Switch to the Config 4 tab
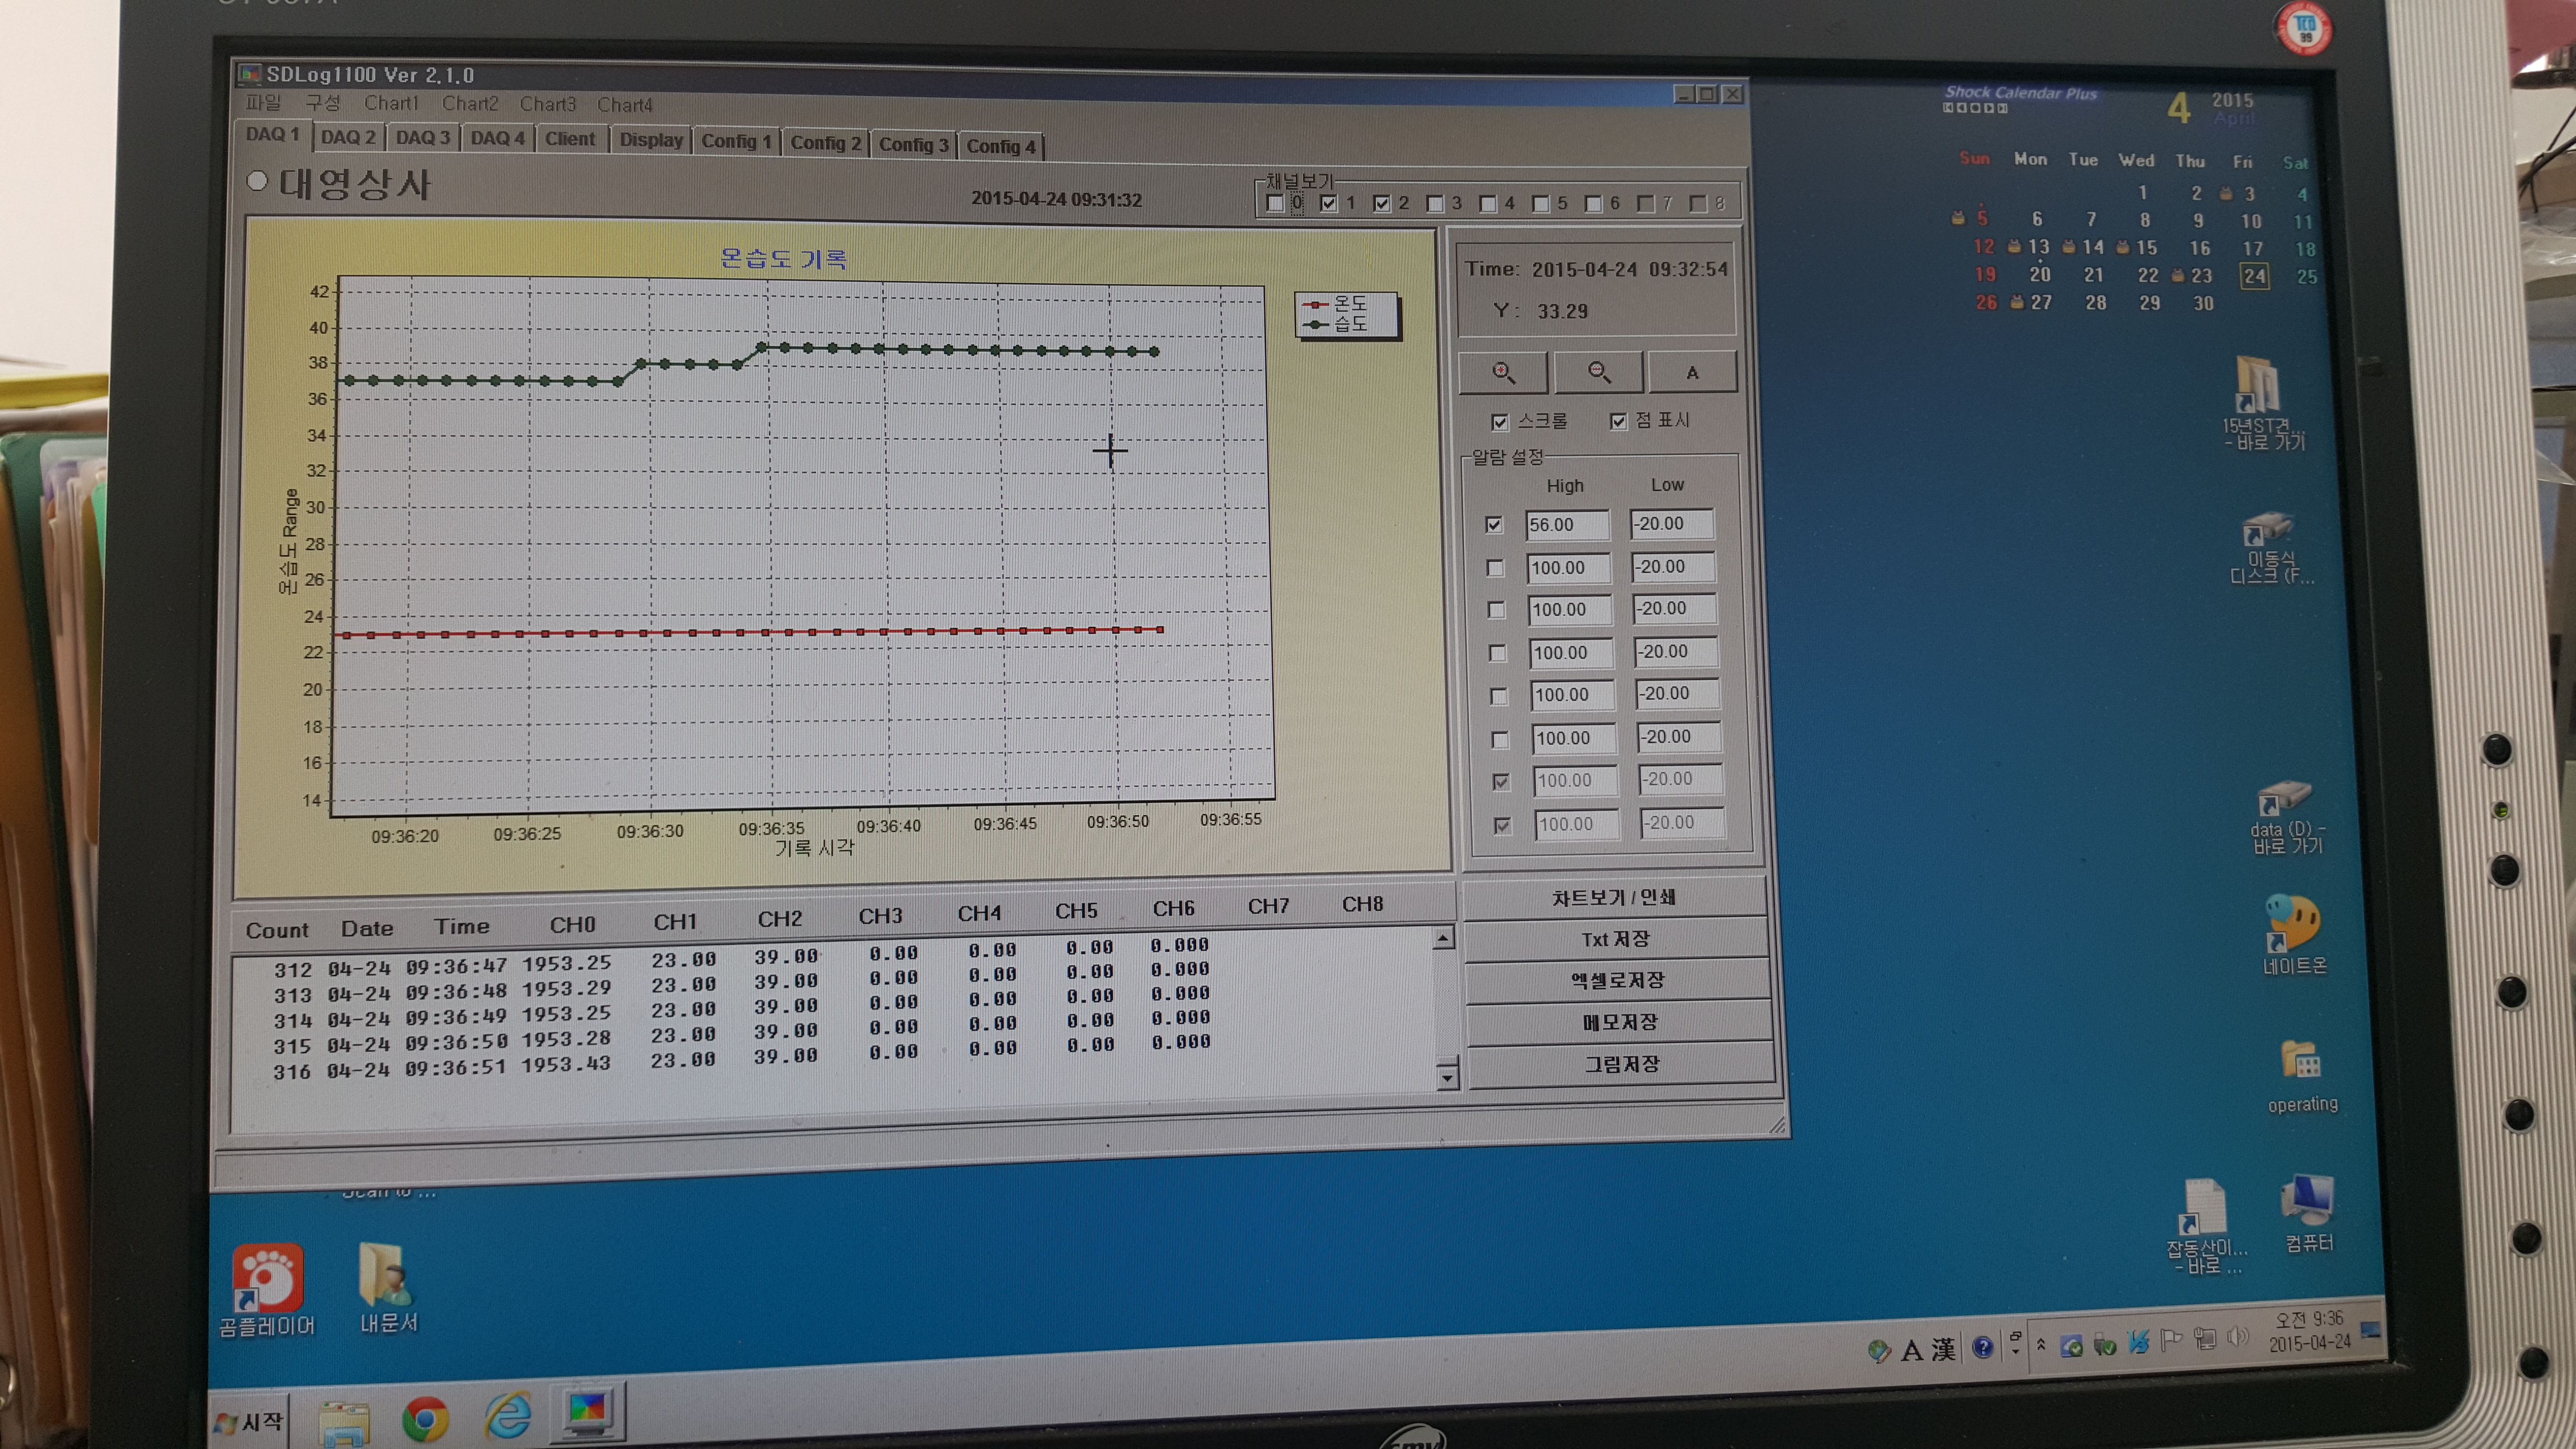Image resolution: width=2576 pixels, height=1449 pixels. (x=1001, y=146)
